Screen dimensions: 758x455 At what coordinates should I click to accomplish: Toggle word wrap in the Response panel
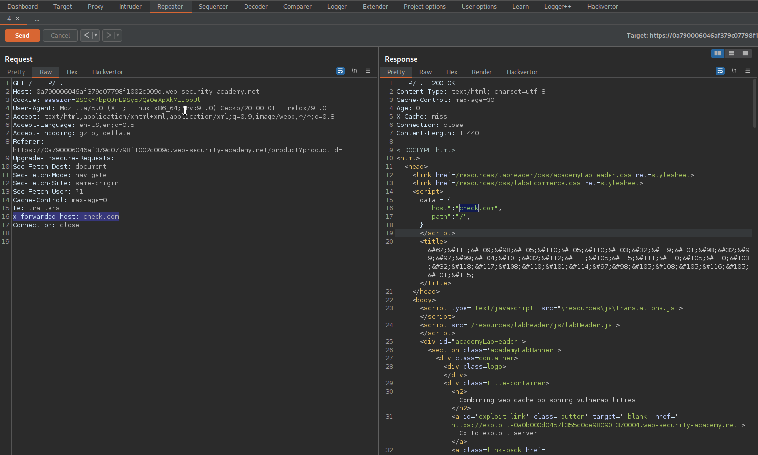click(720, 71)
